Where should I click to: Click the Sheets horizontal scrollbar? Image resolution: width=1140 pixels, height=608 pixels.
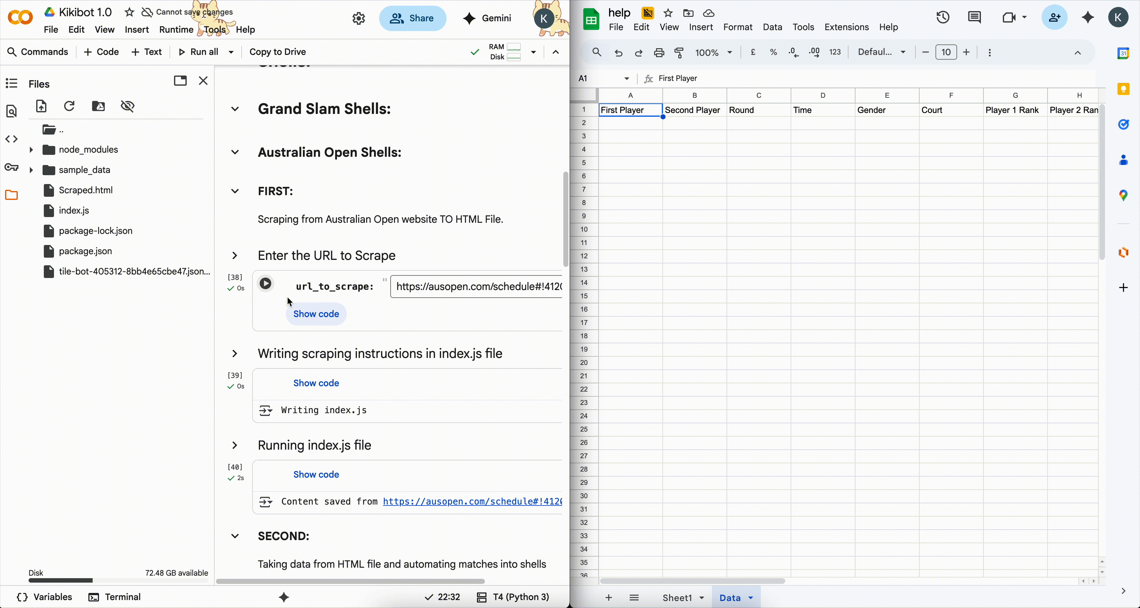point(692,581)
